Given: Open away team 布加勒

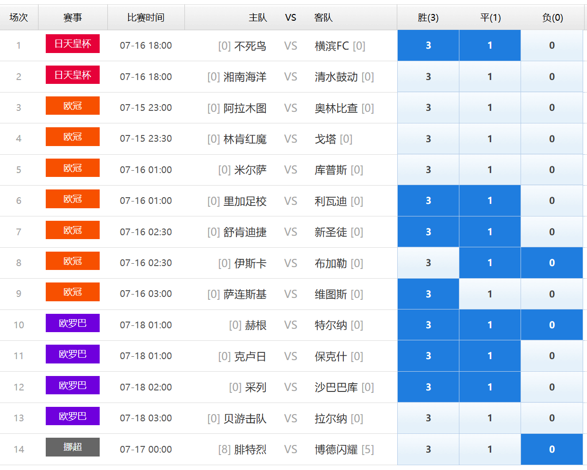Looking at the screenshot, I should click(331, 263).
